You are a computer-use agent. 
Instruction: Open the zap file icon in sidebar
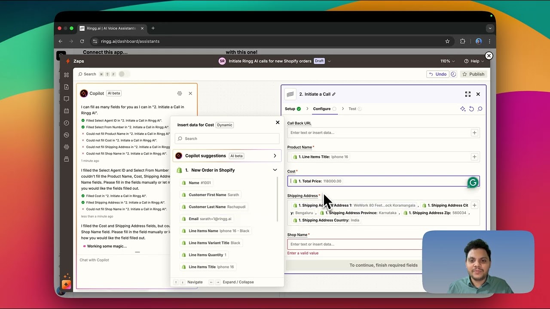tap(66, 87)
